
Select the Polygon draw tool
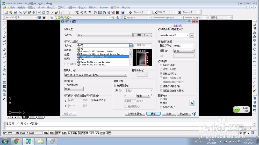click(4, 37)
